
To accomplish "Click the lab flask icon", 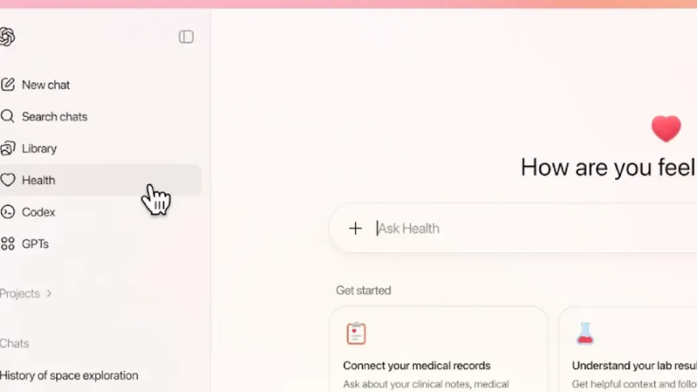I will (585, 333).
